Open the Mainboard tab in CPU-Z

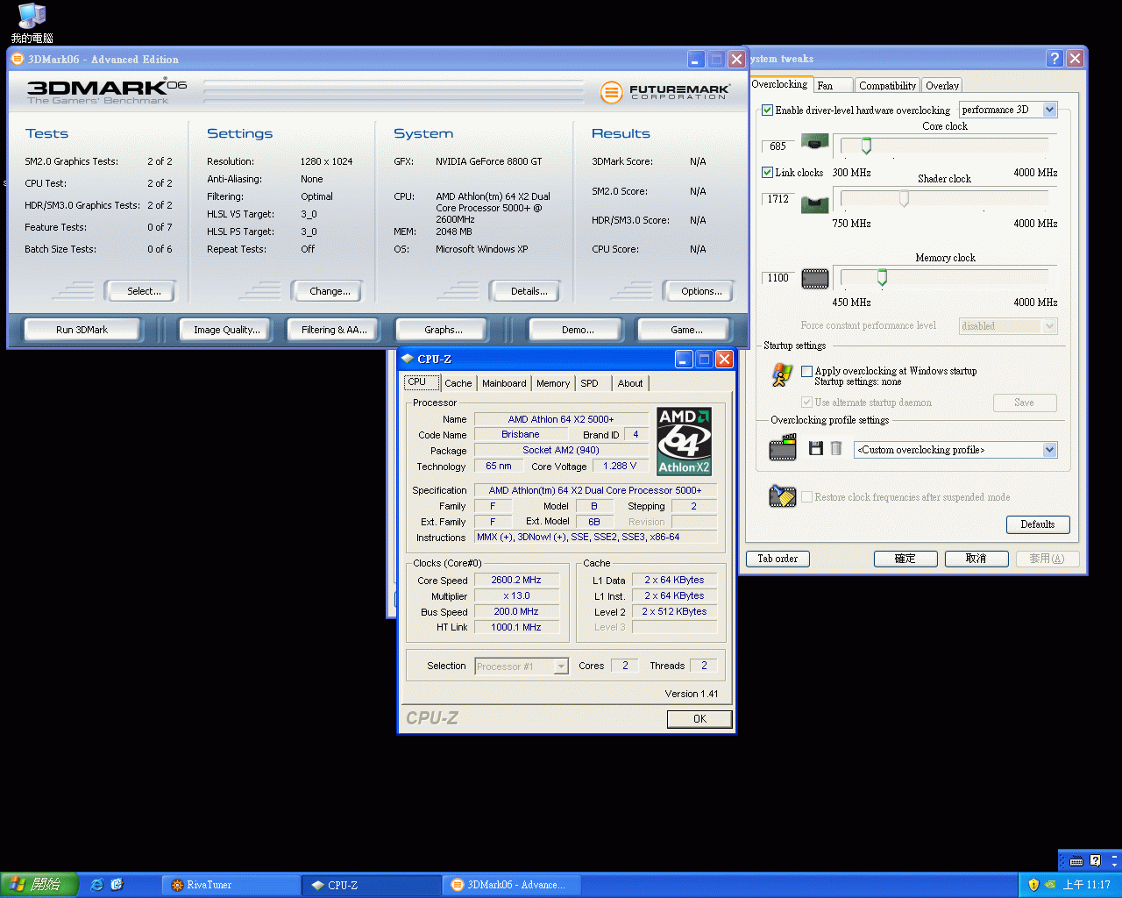[x=504, y=383]
